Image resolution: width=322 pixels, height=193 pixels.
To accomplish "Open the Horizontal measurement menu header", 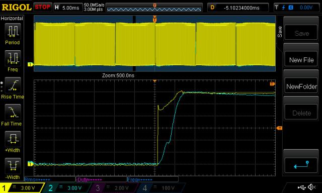I will coord(12,19).
